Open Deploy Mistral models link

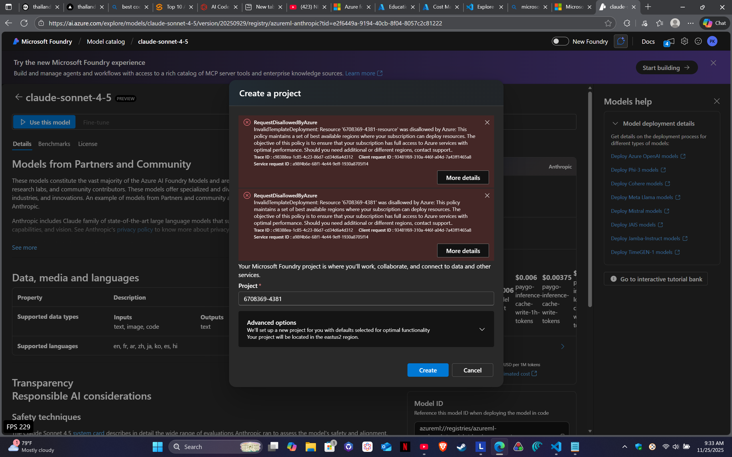(640, 211)
